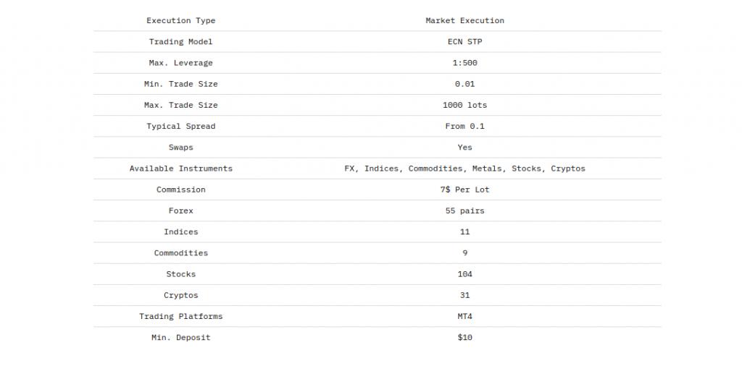Click the Execution Type label
The width and height of the screenshot is (742, 366).
[180, 20]
